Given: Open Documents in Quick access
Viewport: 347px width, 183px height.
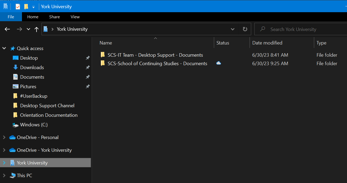Looking at the screenshot, I should point(32,77).
